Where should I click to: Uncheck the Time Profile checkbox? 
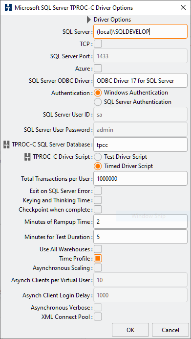click(98, 258)
